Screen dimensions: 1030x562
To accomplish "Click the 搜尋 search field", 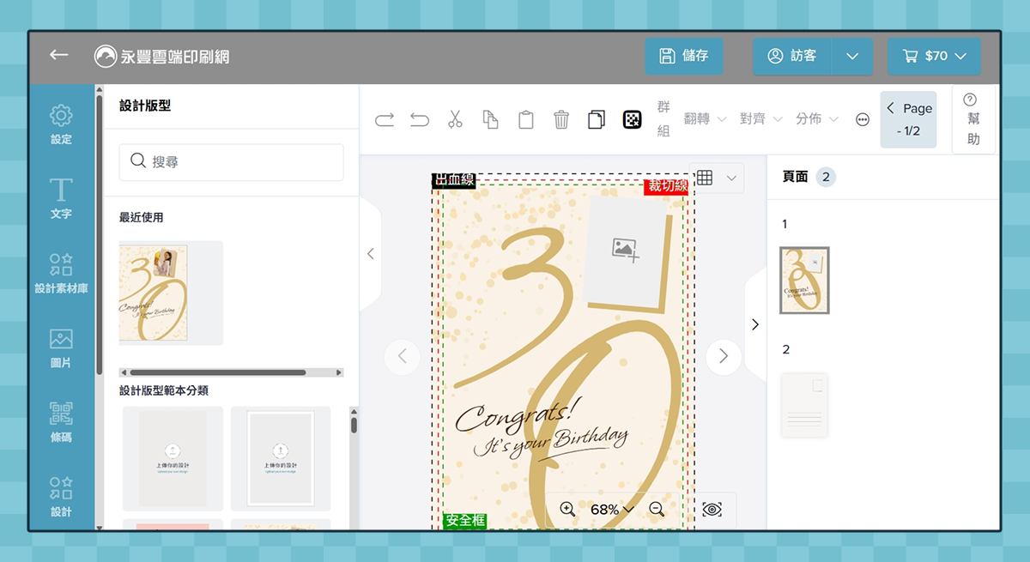I will click(x=231, y=161).
